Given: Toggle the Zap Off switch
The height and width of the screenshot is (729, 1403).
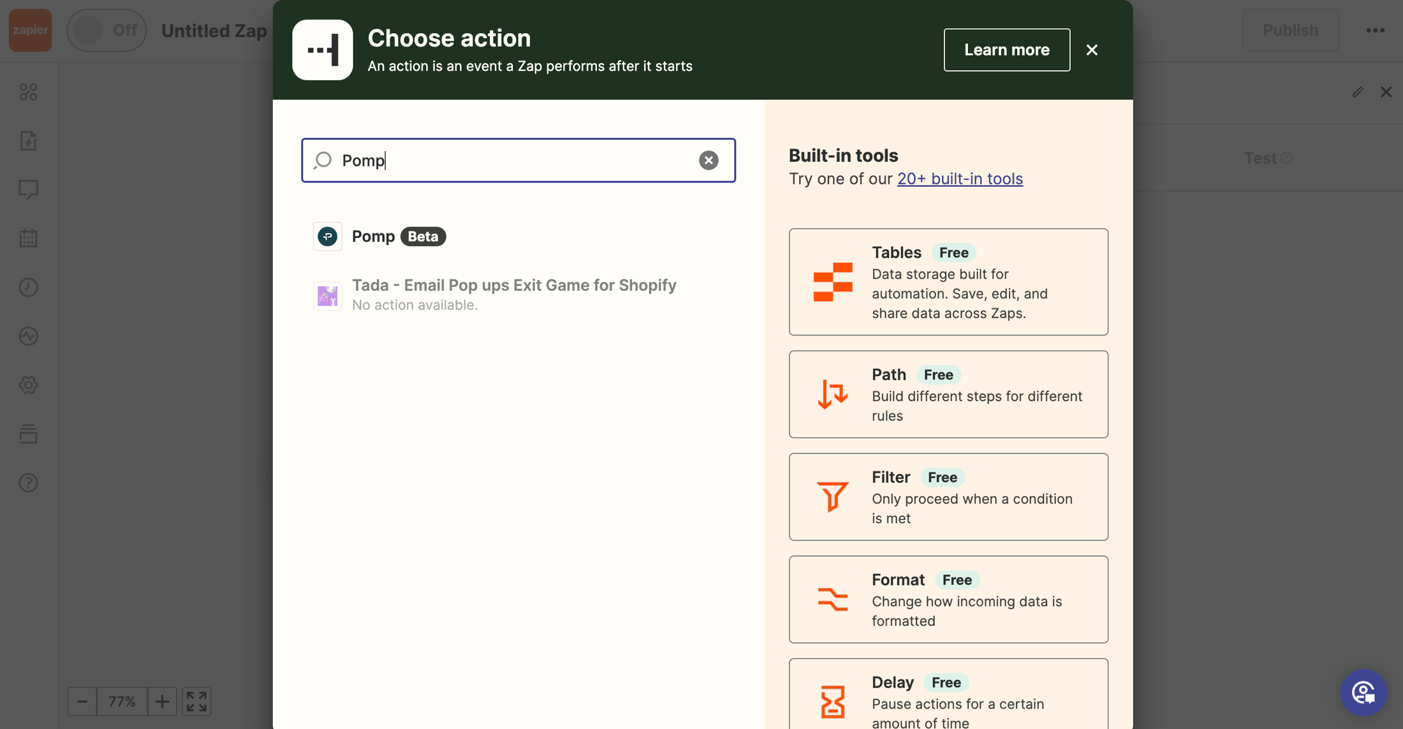Looking at the screenshot, I should pos(107,30).
